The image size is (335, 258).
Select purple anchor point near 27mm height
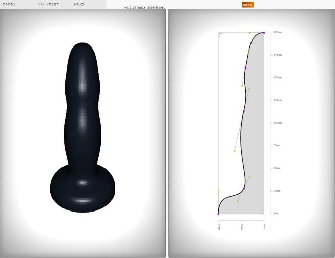244,189
